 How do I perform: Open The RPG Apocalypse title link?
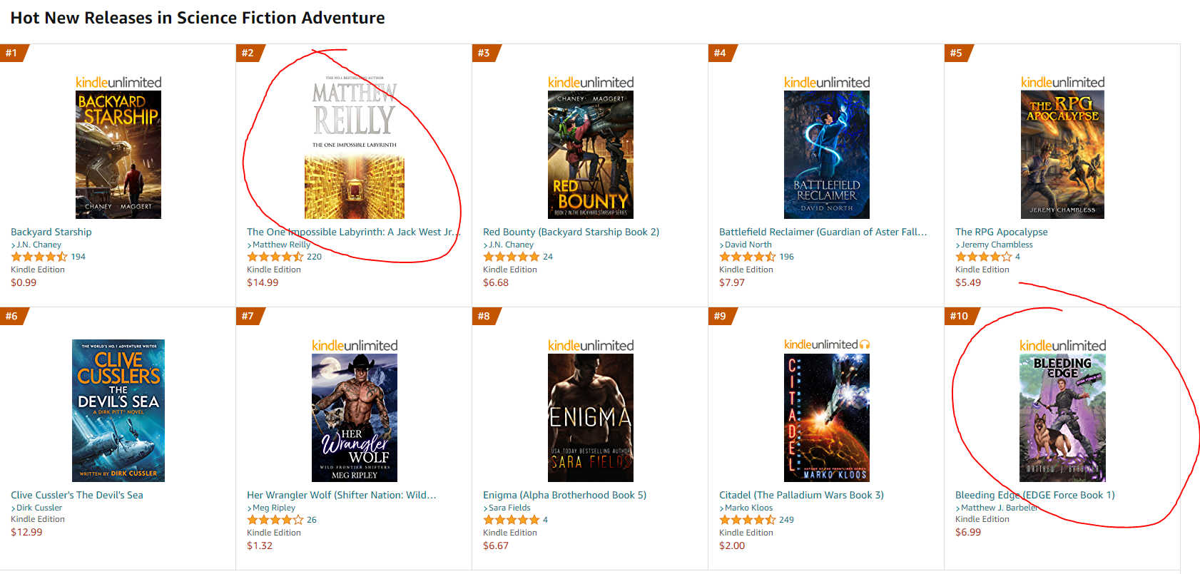(1001, 232)
